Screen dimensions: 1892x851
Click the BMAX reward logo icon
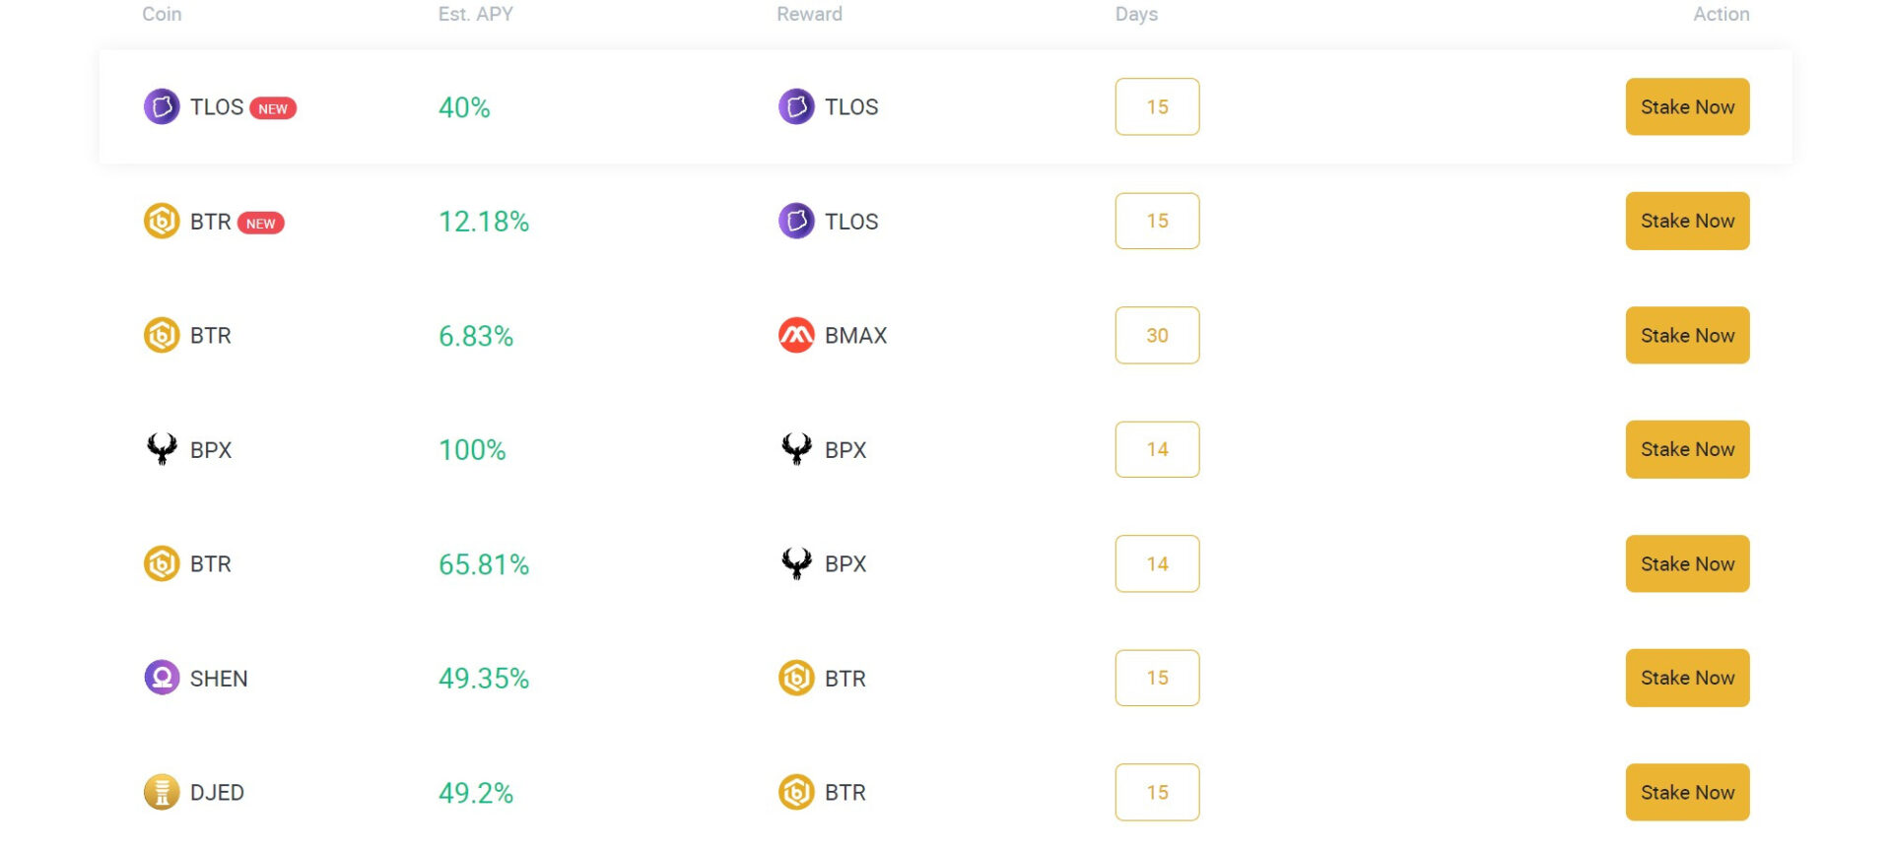(796, 335)
